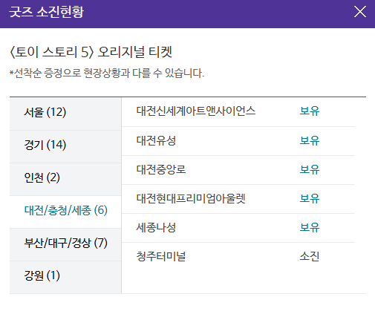This screenshot has height=320, width=375.
Task: Click the 대전중앙로 theater name
Action: tap(161, 169)
